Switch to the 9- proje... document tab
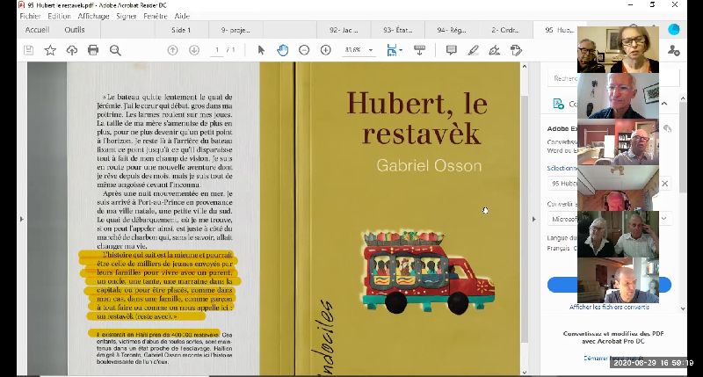 (236, 30)
